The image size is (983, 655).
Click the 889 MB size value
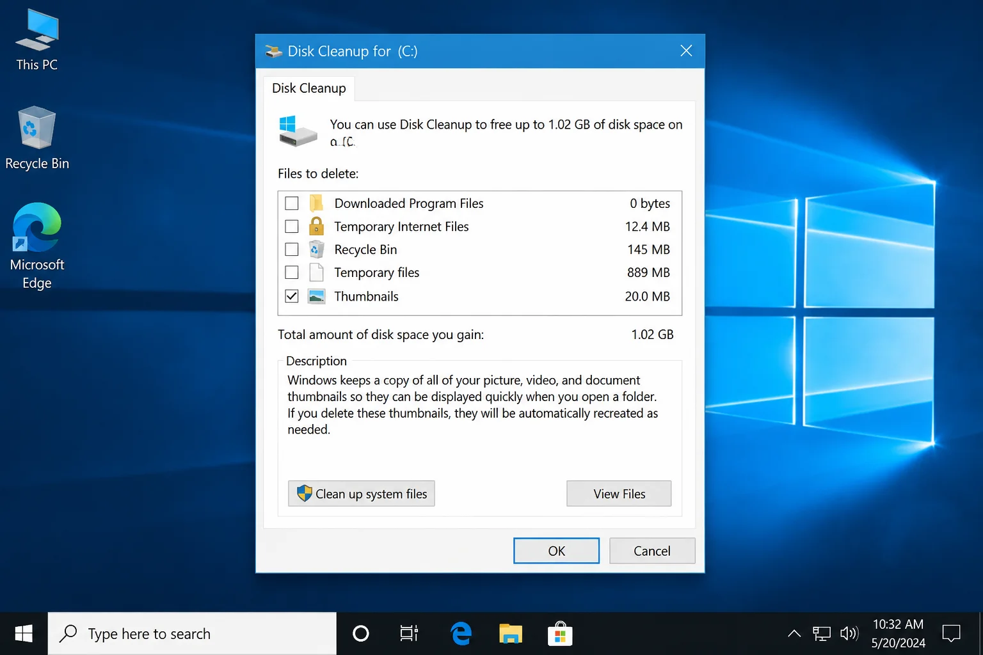click(x=648, y=272)
